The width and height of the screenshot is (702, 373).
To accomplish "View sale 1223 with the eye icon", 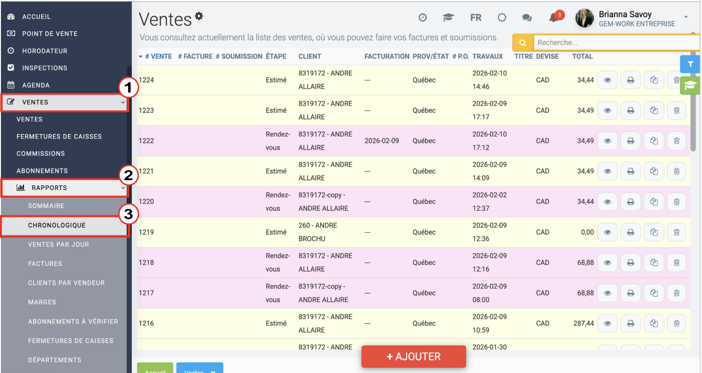I will pyautogui.click(x=607, y=110).
